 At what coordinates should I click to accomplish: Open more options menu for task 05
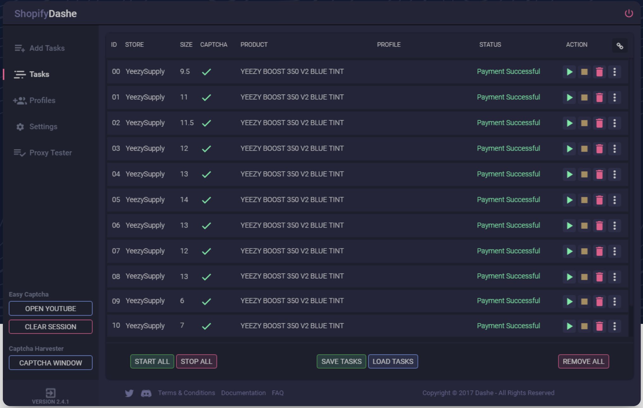point(614,200)
